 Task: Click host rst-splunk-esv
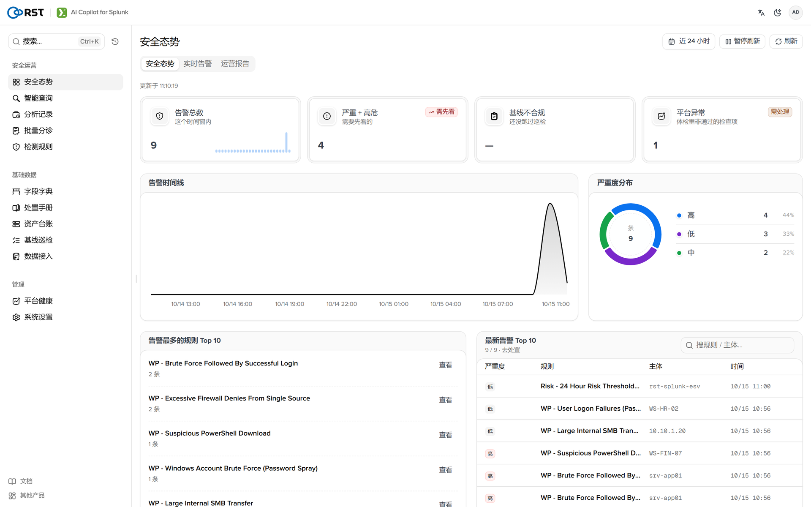pyautogui.click(x=675, y=387)
